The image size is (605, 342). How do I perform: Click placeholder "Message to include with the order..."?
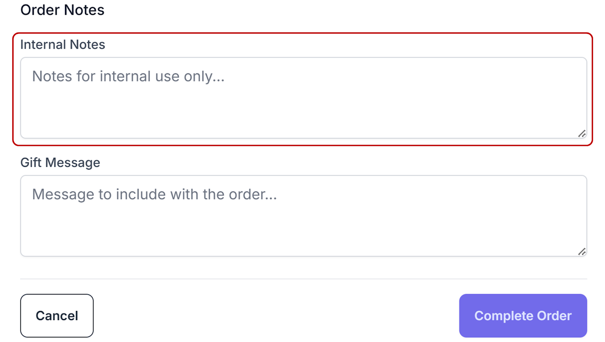tap(154, 194)
